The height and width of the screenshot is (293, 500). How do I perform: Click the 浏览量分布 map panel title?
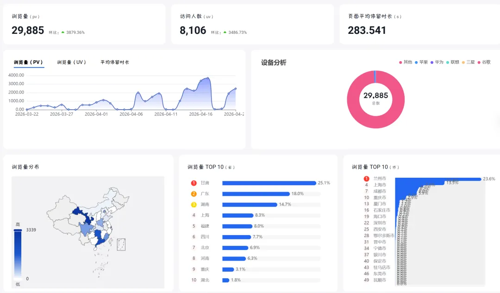pos(25,167)
